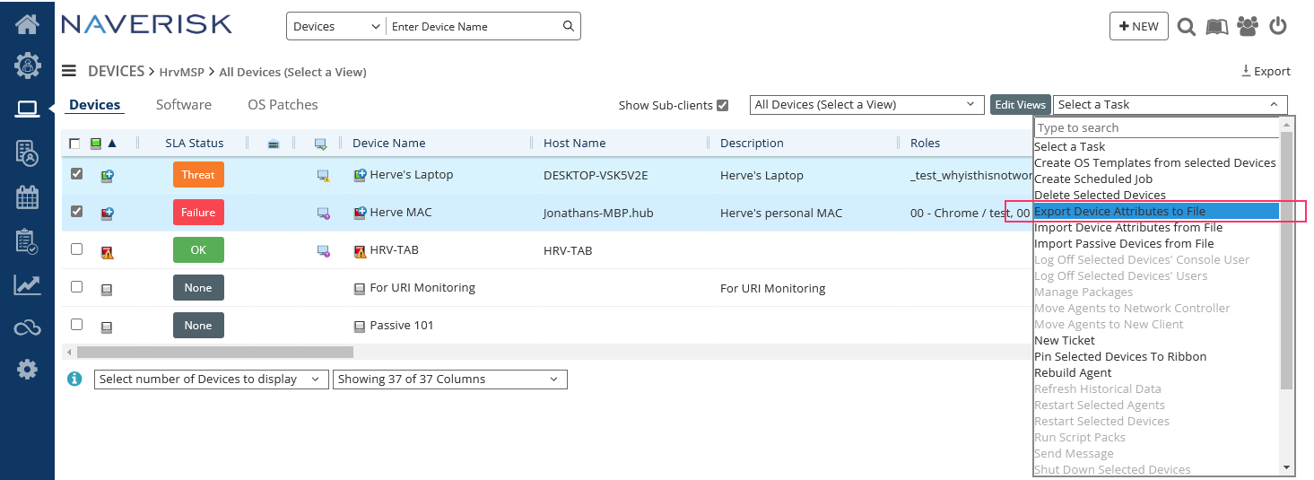Open the calendar icon in sidebar

point(27,196)
